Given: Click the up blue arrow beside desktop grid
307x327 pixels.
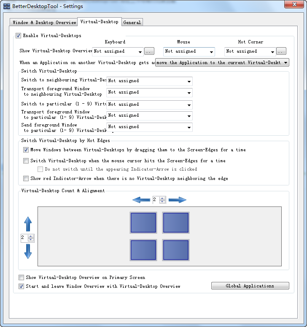Looking at the screenshot, I should (28, 224).
